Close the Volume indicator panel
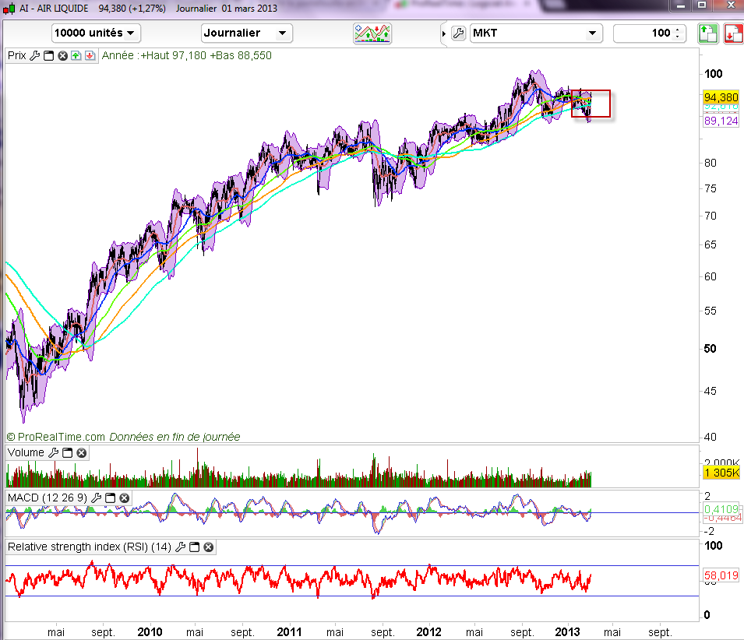744x640 pixels. (x=82, y=452)
